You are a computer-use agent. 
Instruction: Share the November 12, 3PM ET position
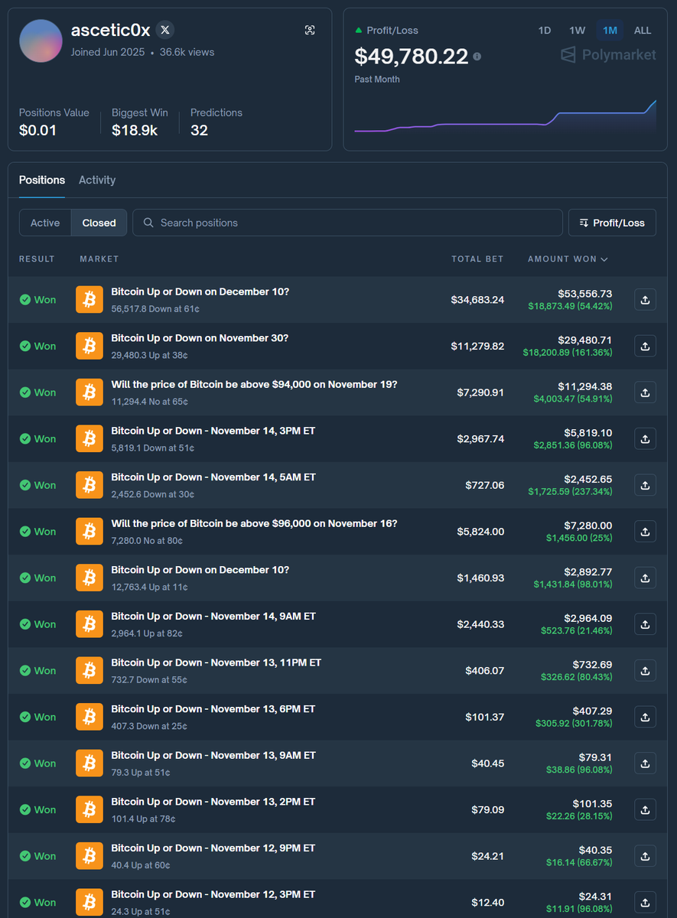coord(645,903)
